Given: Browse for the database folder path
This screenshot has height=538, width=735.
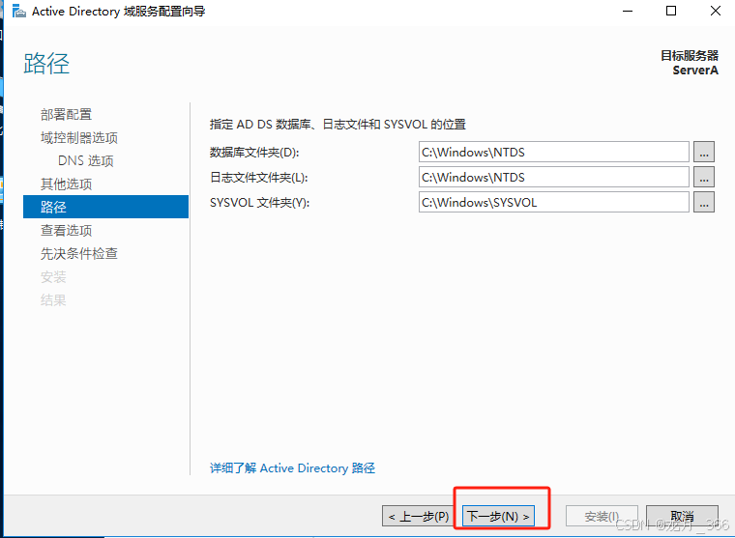Looking at the screenshot, I should pos(704,153).
